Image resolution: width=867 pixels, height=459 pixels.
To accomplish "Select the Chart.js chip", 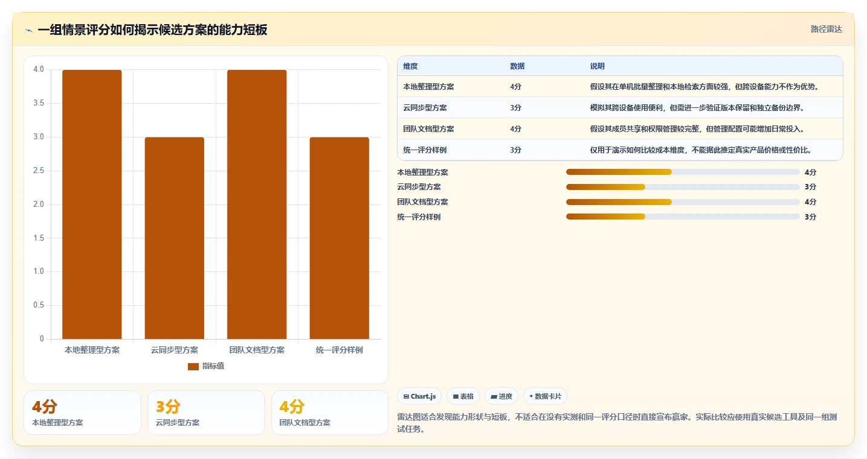I will click(x=419, y=396).
